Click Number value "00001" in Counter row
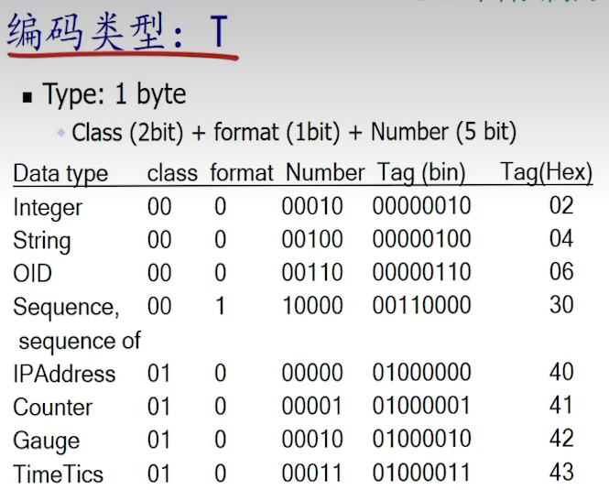The height and width of the screenshot is (490, 609). (312, 407)
